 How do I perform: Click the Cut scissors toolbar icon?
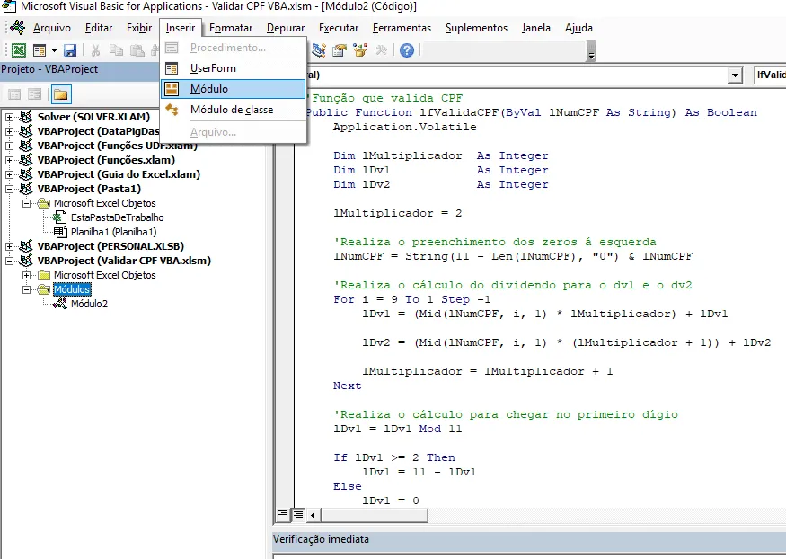pyautogui.click(x=95, y=50)
